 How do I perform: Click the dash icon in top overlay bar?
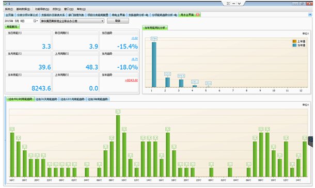(233, 4)
